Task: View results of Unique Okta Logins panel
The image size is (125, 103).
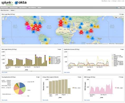Action: (x=45, y=100)
